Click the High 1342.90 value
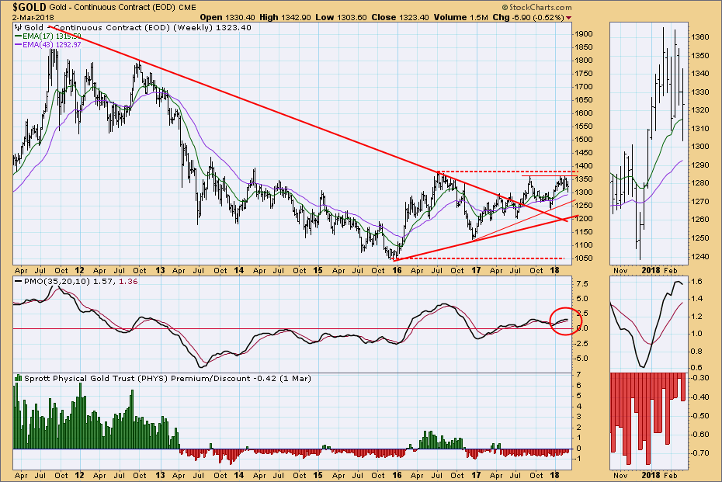 click(285, 17)
